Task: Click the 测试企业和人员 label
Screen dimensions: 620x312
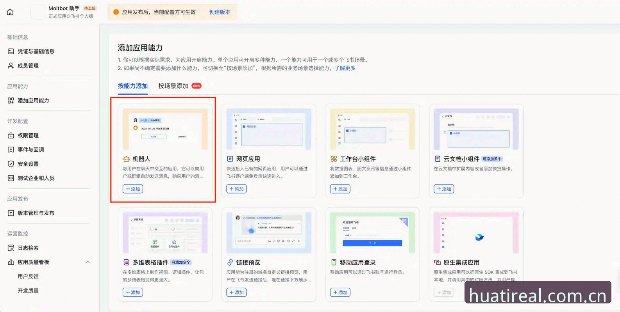Action: [36, 178]
